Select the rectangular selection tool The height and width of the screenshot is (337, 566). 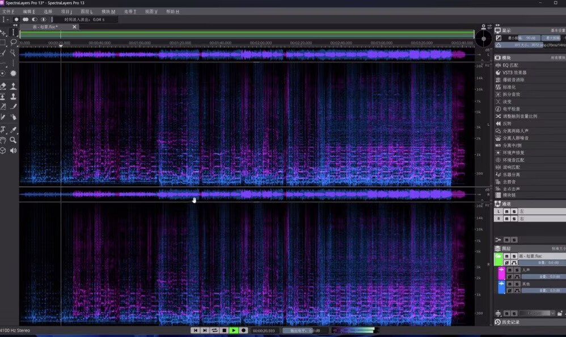coord(3,42)
